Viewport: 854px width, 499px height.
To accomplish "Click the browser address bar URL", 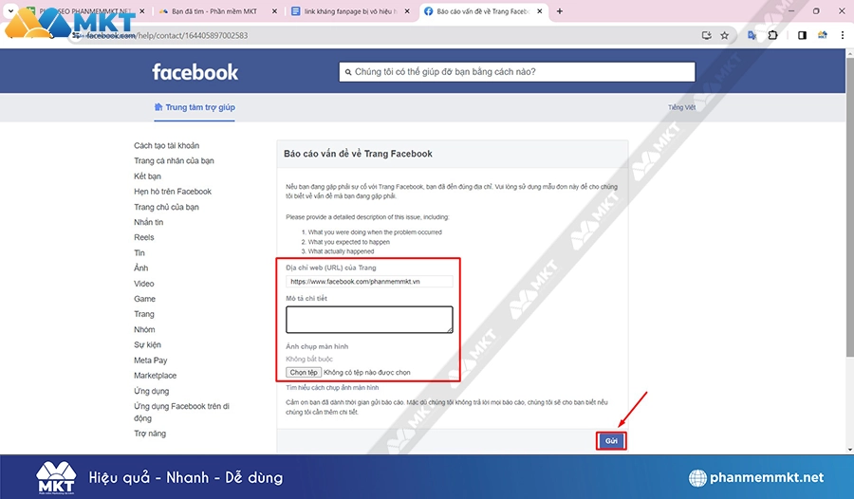I will [x=167, y=35].
